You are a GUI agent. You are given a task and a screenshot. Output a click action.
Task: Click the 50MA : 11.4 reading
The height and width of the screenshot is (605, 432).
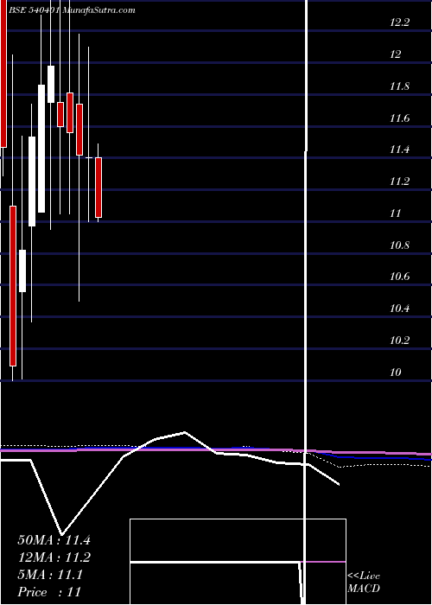coord(54,540)
